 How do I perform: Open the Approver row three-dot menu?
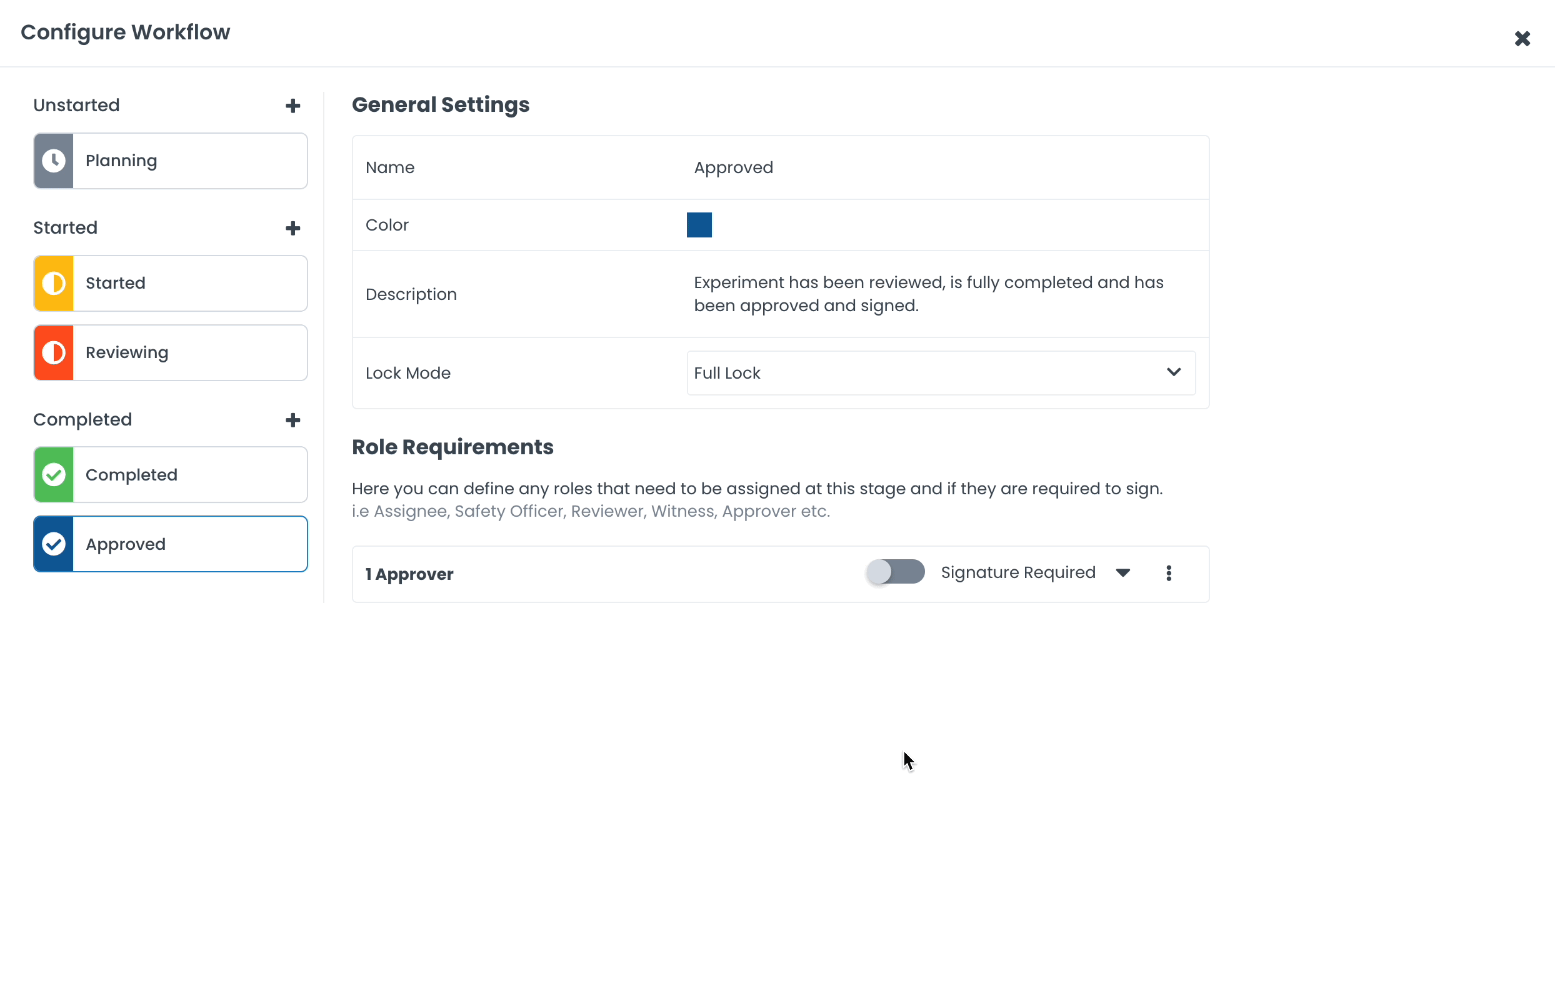[1168, 573]
